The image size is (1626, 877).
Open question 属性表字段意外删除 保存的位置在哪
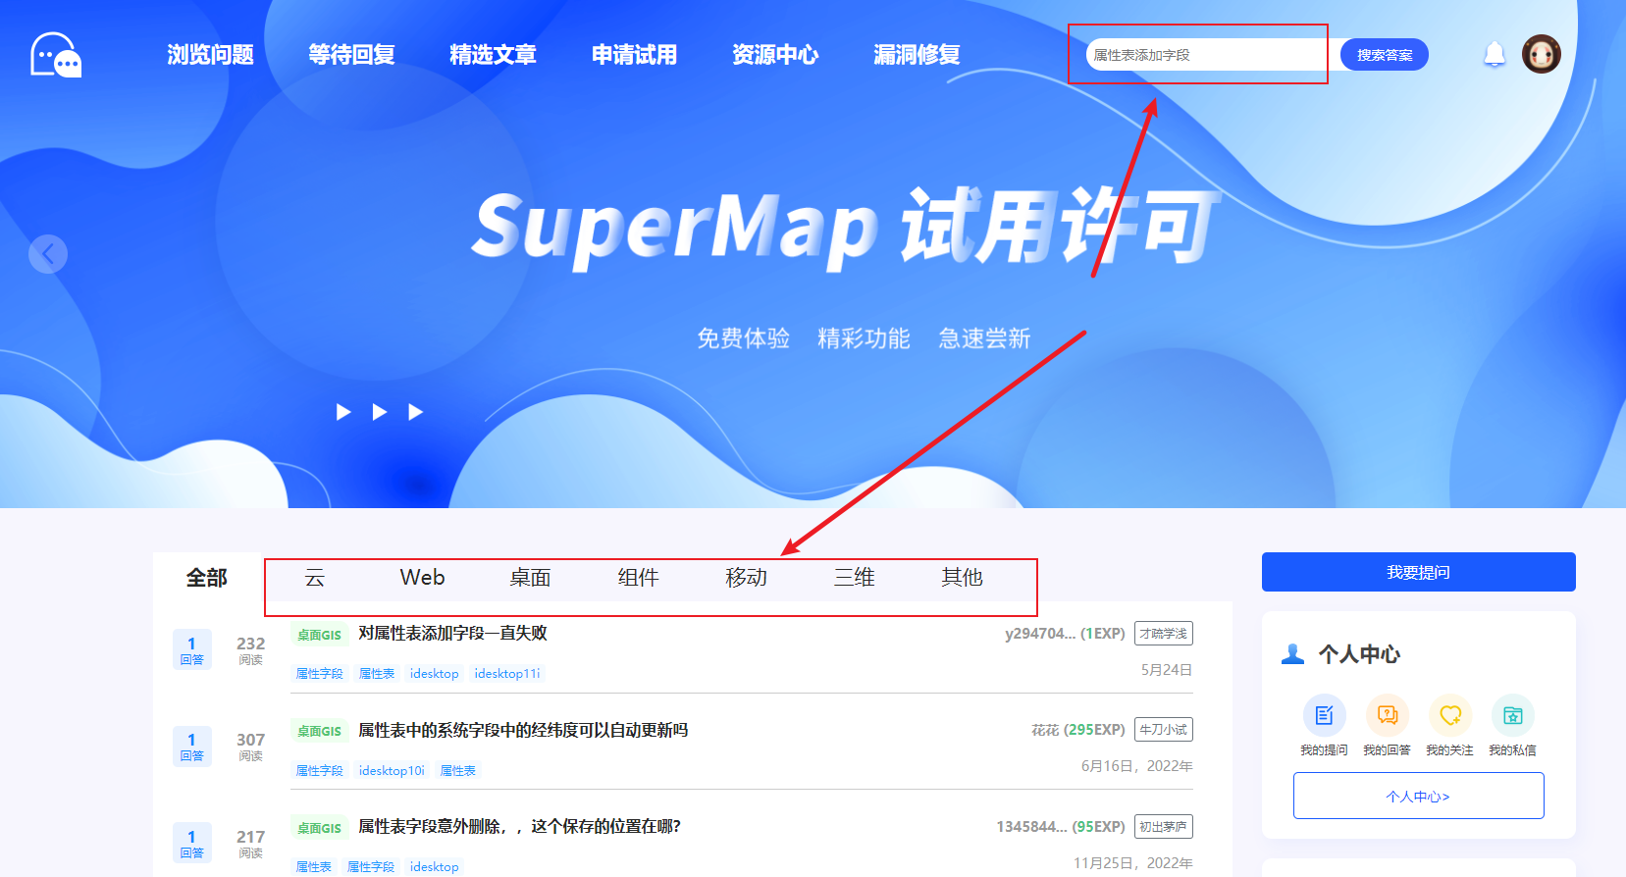click(519, 827)
